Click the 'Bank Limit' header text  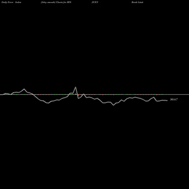(137, 2)
